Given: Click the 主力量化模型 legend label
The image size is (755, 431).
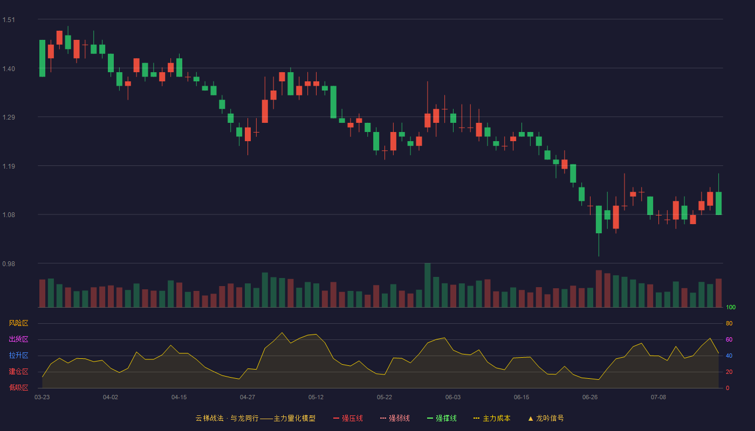Looking at the screenshot, I should pyautogui.click(x=294, y=418).
